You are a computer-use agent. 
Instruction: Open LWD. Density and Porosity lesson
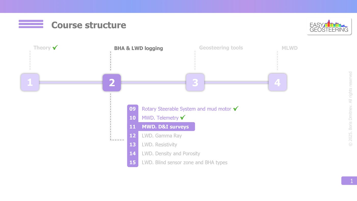(171, 154)
